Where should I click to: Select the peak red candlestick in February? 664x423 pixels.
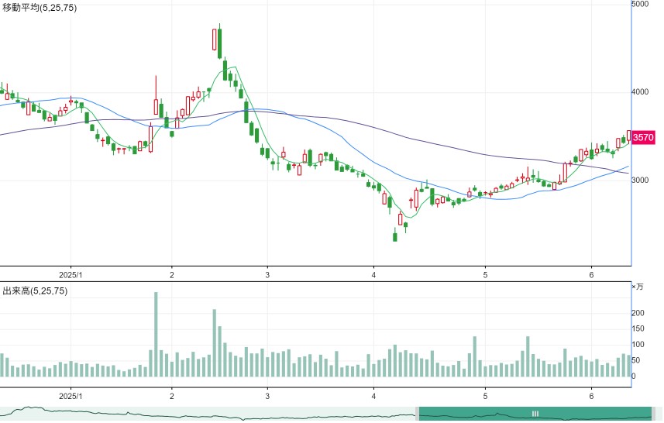click(215, 40)
